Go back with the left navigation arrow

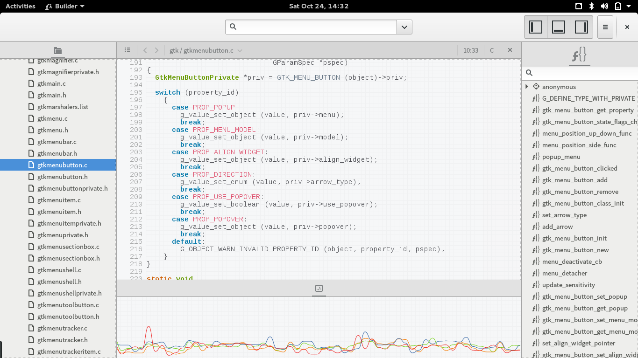145,50
